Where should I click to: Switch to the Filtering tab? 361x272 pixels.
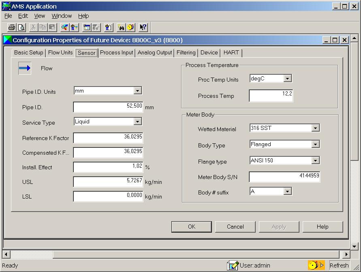pyautogui.click(x=186, y=53)
